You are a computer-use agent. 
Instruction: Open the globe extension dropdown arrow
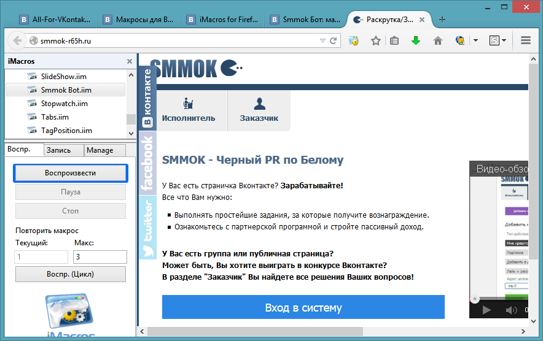click(476, 41)
